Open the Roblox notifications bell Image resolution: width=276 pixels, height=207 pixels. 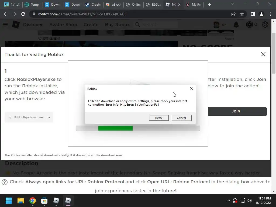tap(236, 25)
